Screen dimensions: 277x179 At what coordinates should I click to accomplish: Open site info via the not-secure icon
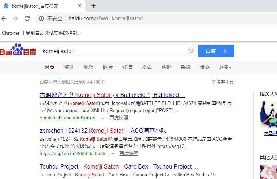[x=41, y=18]
